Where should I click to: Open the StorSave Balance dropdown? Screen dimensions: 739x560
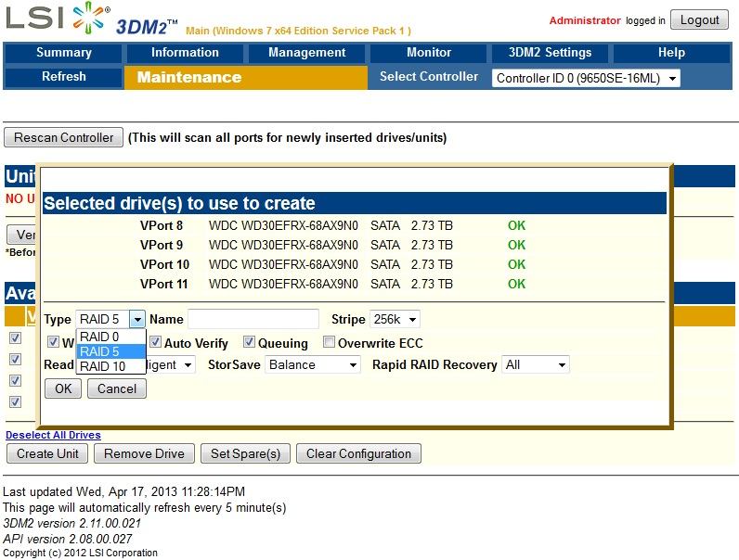click(x=313, y=364)
